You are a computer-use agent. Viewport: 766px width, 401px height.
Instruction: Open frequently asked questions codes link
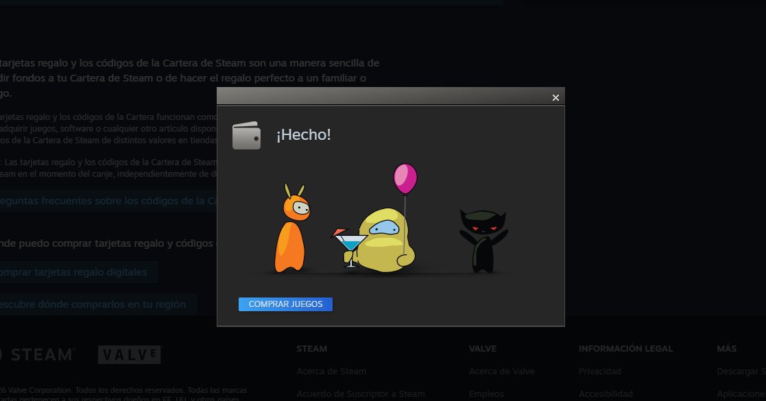(108, 201)
